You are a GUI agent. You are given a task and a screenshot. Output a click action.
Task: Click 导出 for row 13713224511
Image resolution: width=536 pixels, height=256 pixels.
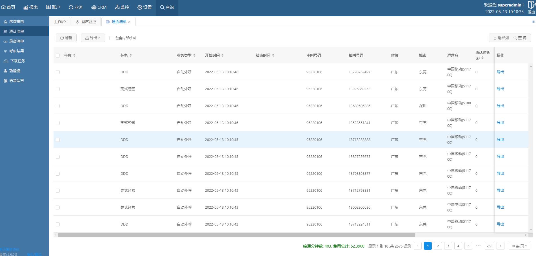point(500,224)
